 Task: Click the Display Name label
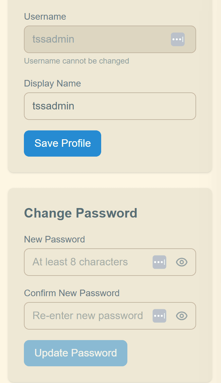click(x=52, y=84)
